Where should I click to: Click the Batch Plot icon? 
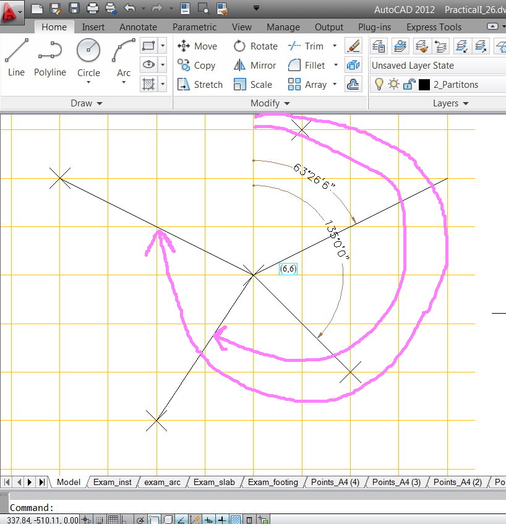click(x=111, y=9)
